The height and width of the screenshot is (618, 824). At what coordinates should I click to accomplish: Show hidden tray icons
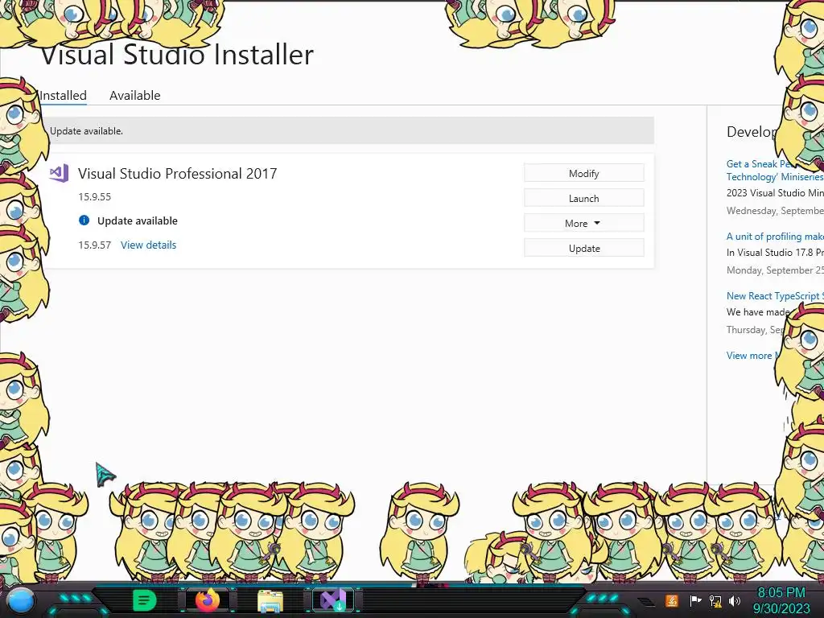pyautogui.click(x=646, y=600)
